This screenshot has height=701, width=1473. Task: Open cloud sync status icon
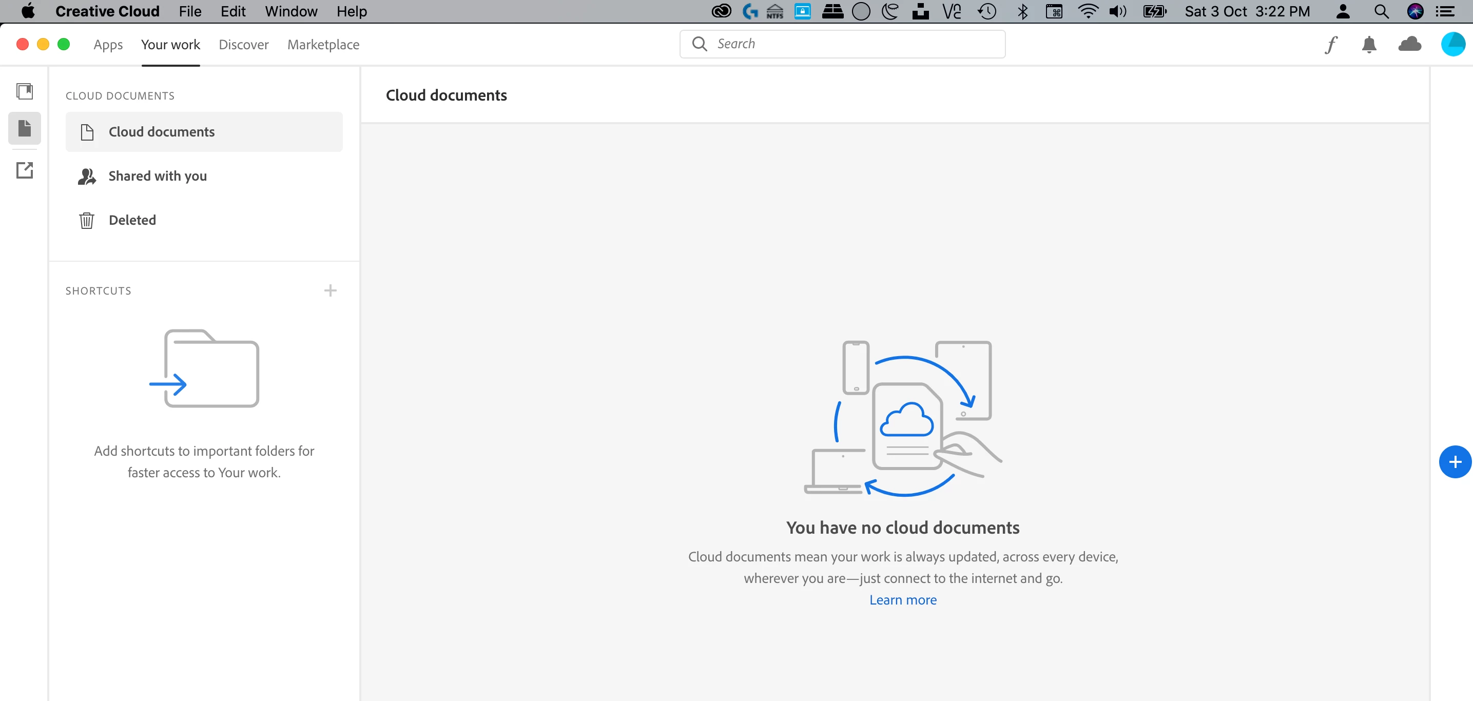(1409, 45)
